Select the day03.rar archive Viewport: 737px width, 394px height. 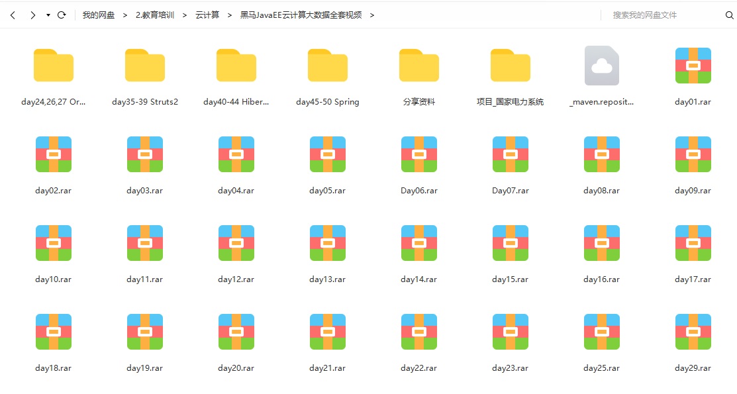point(145,154)
